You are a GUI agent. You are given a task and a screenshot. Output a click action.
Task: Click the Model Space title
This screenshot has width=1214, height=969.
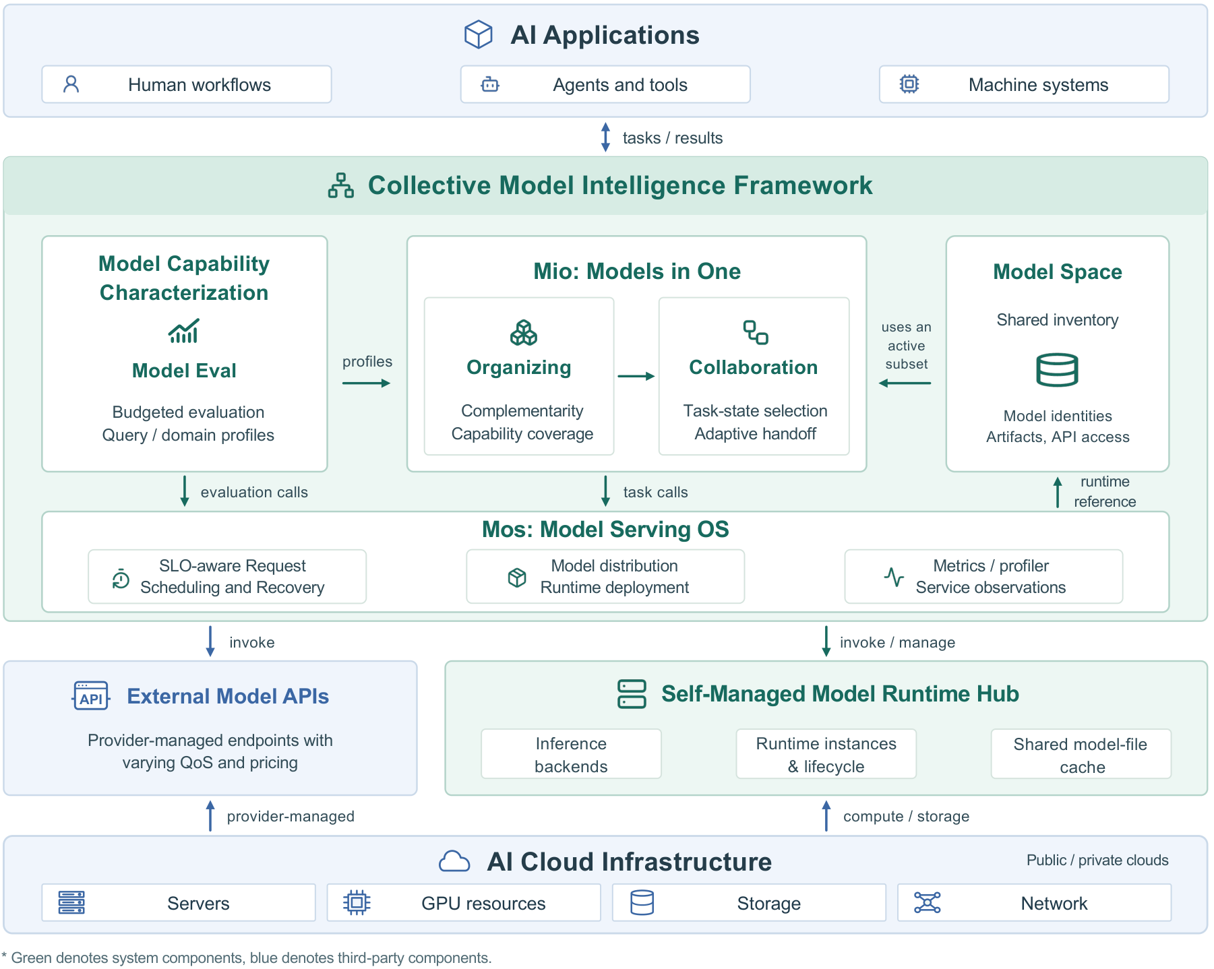[1057, 272]
